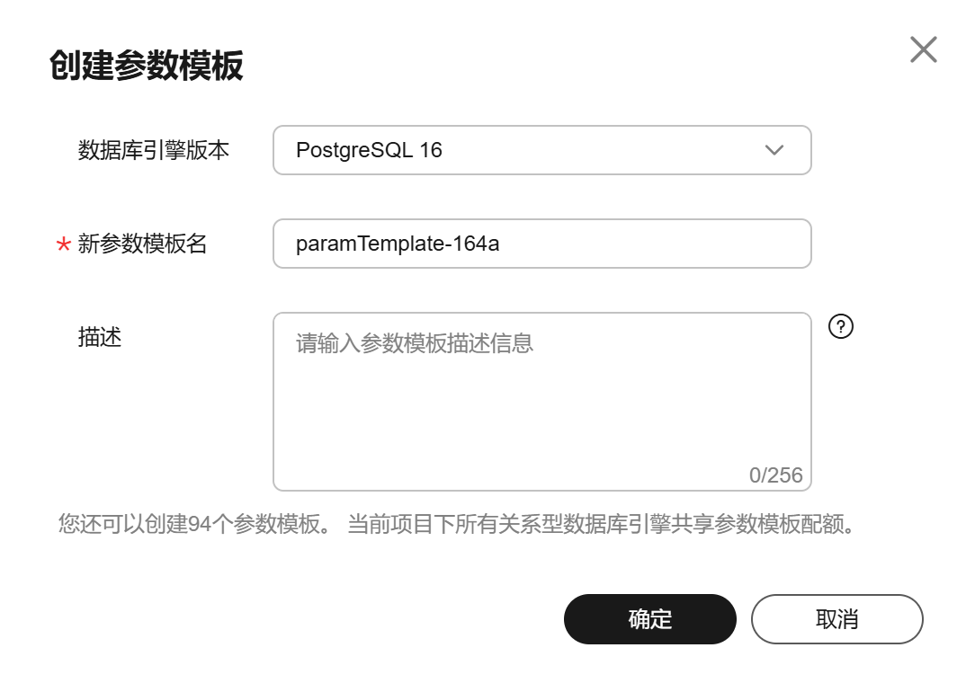
Task: Expand the chevron arrow in engine version box
Action: (774, 150)
